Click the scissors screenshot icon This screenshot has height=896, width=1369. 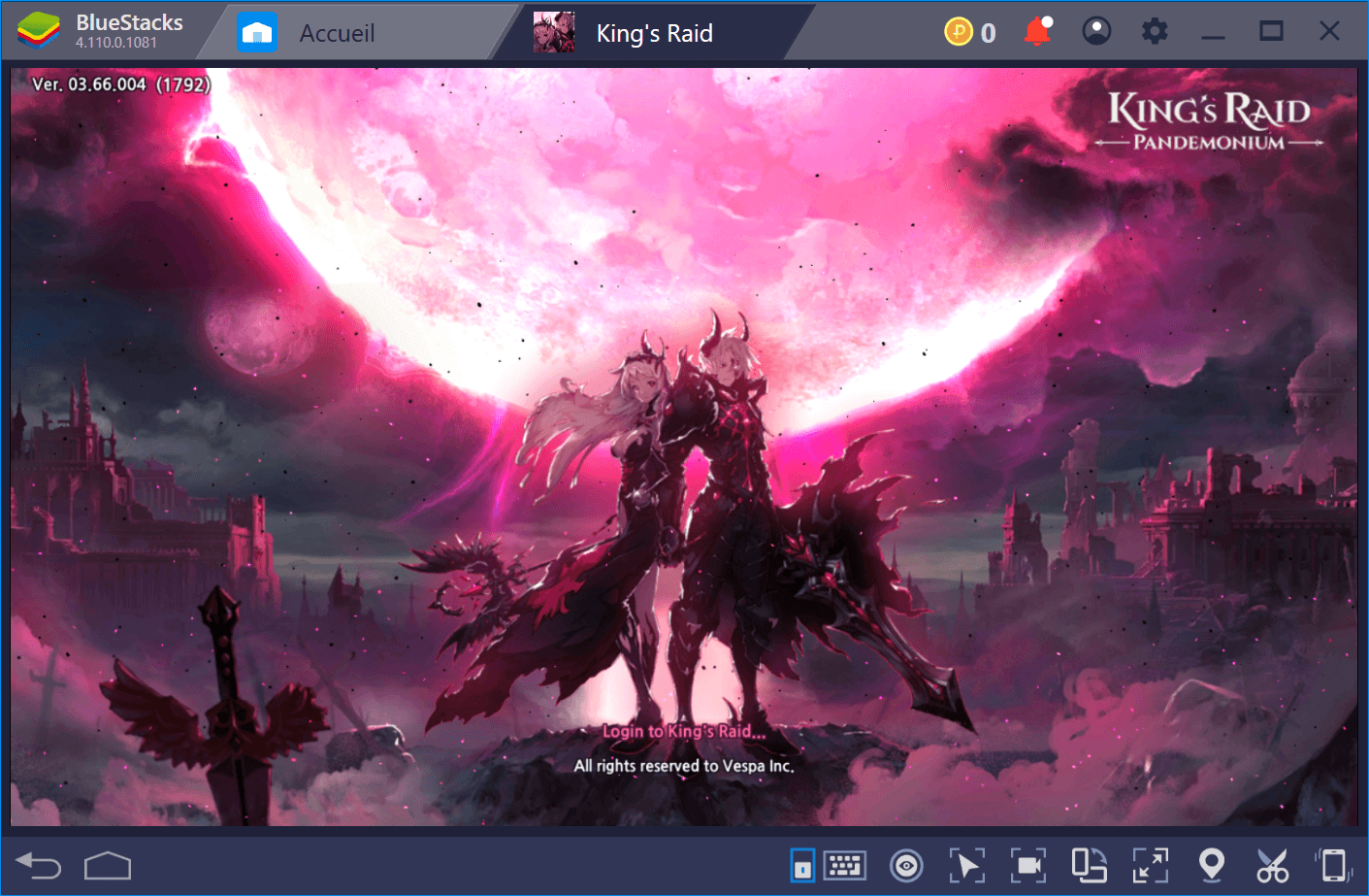(x=1272, y=865)
